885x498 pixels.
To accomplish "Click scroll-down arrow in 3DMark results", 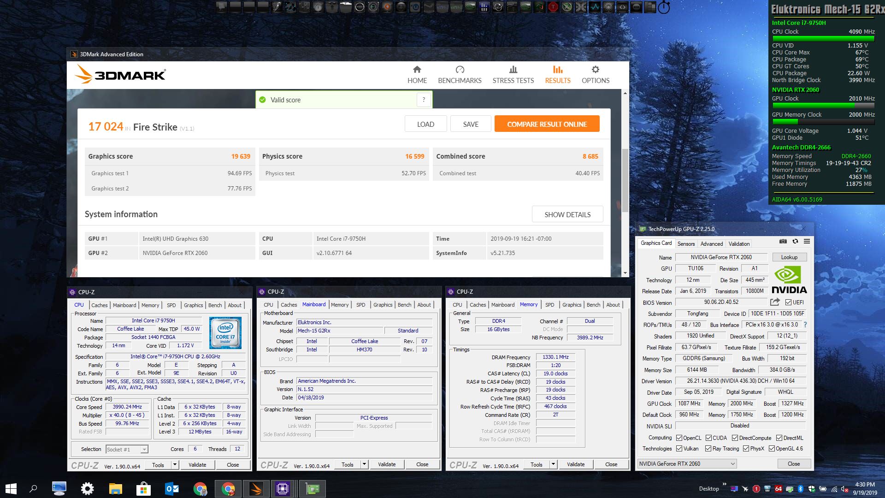I will (625, 273).
